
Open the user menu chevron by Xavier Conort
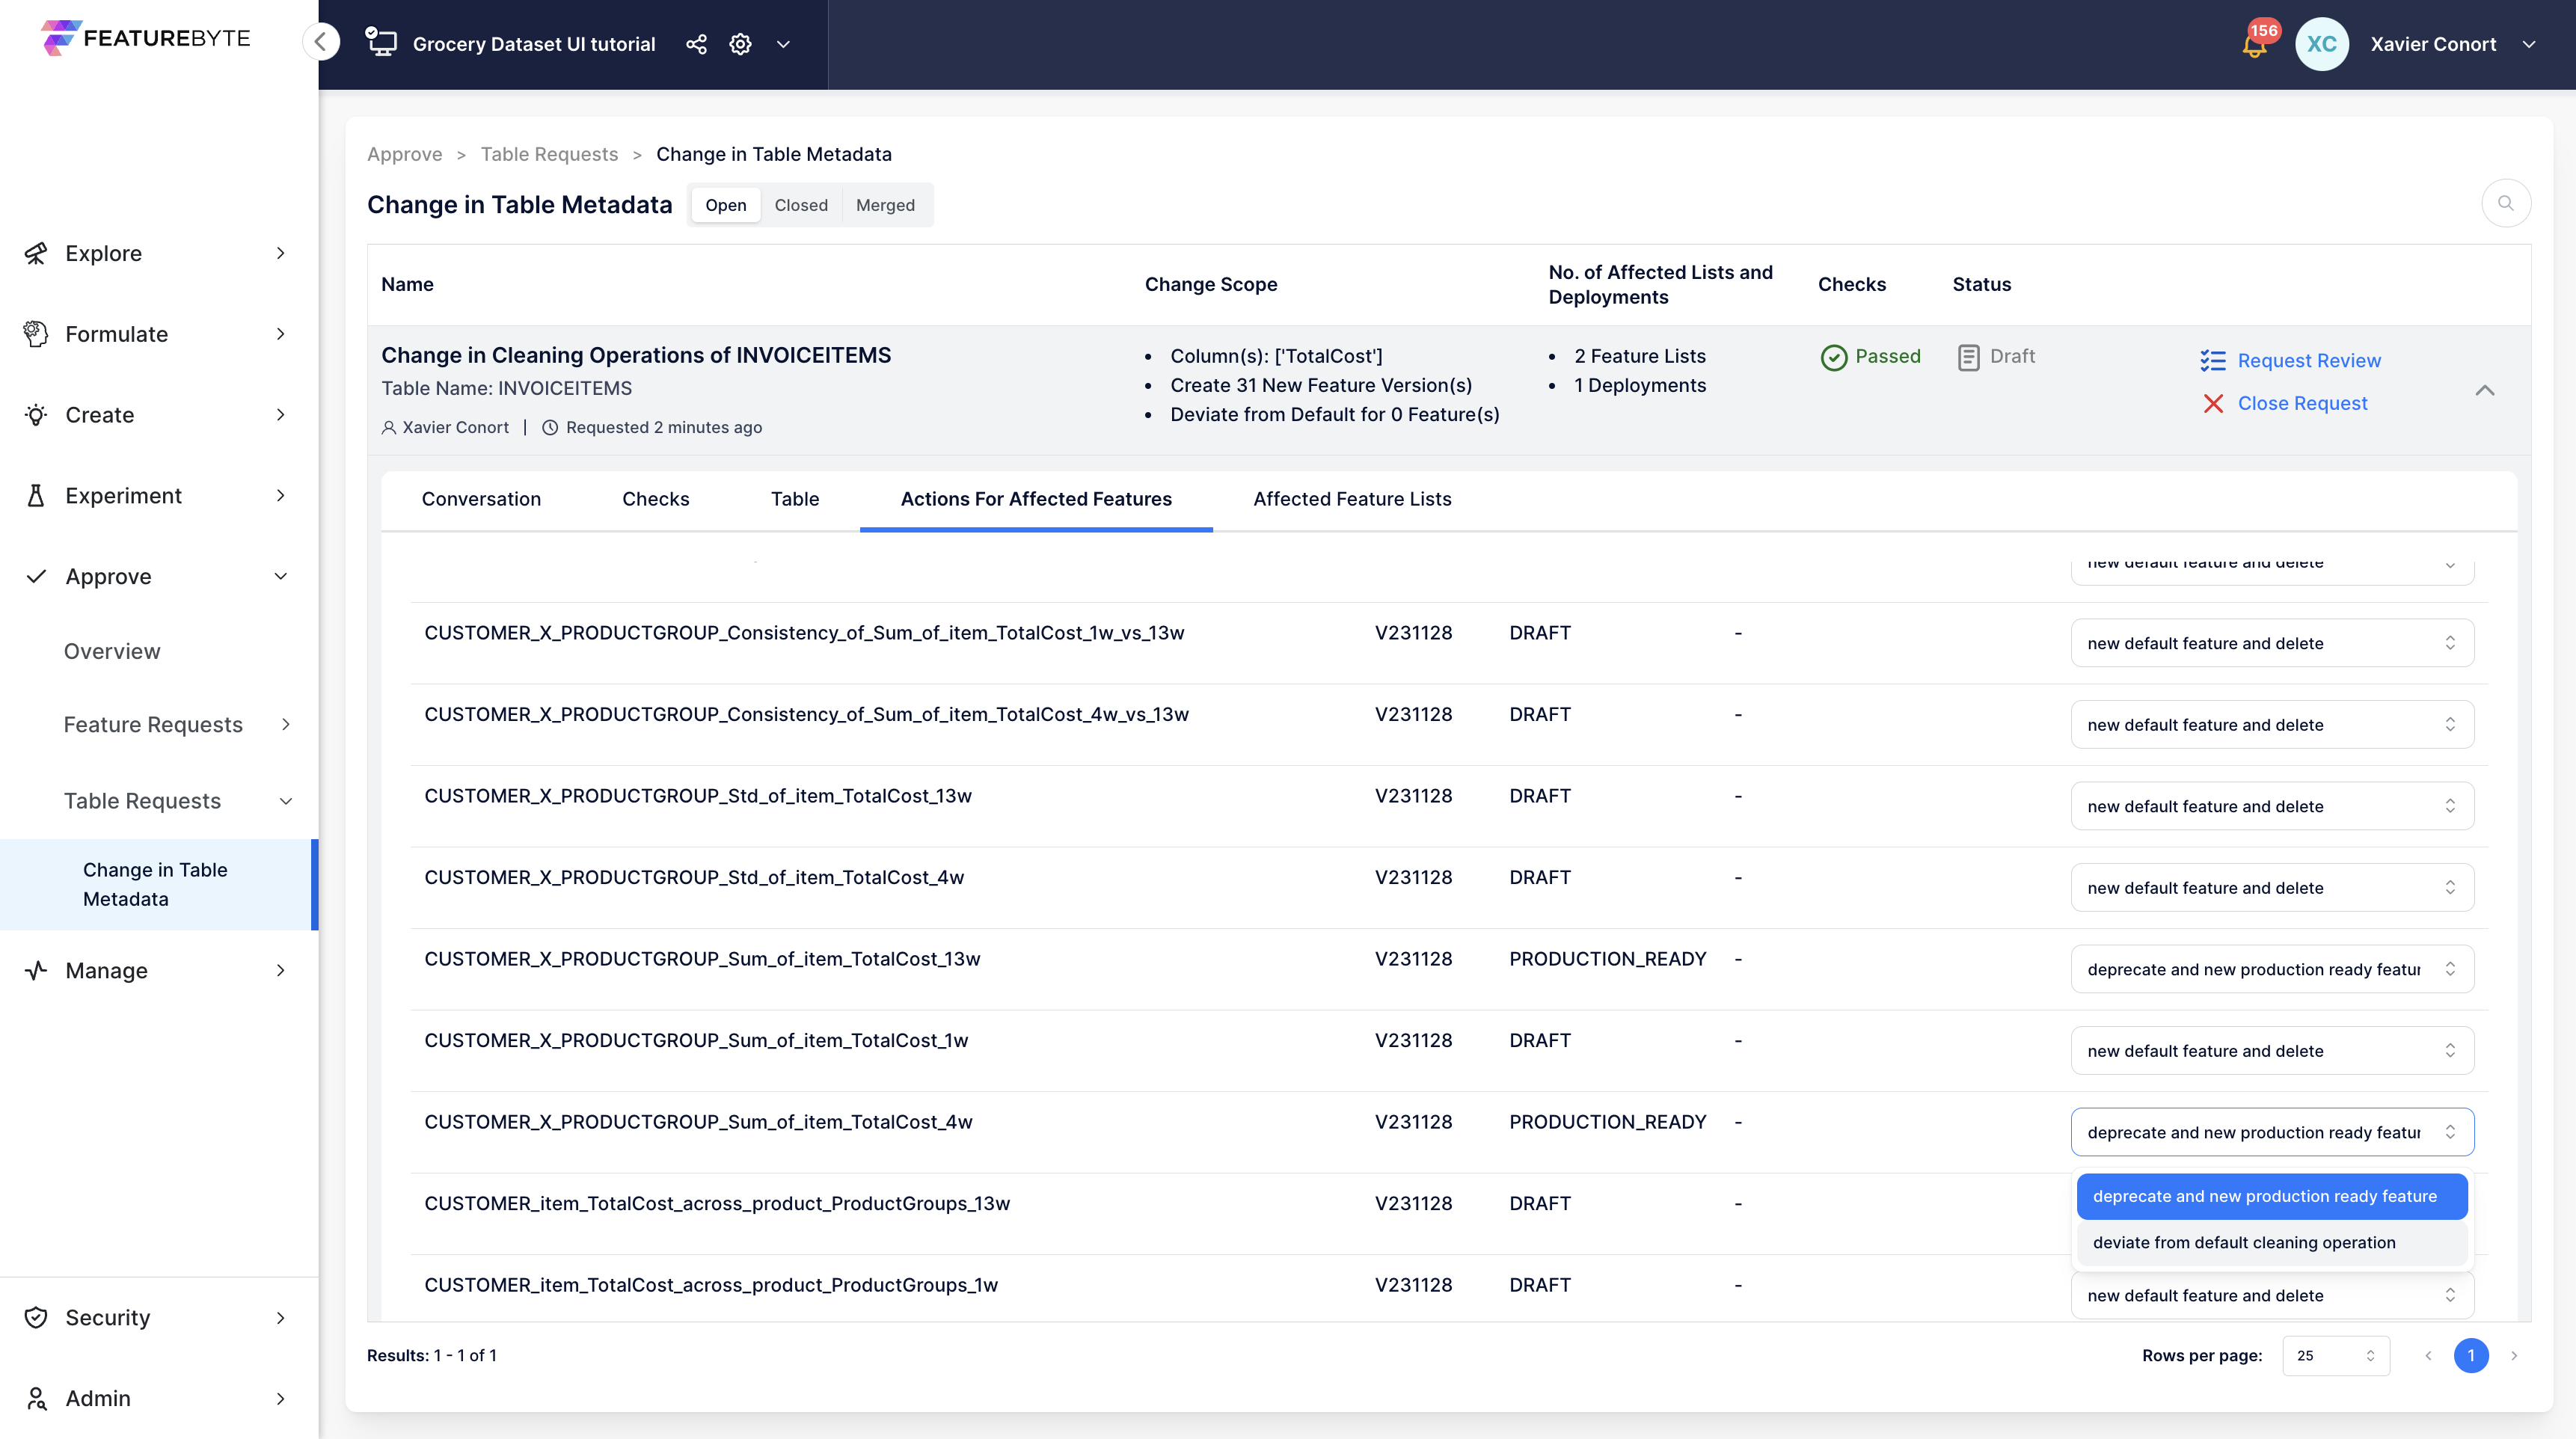tap(2529, 44)
